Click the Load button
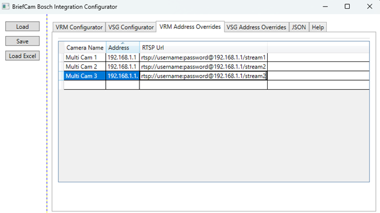The height and width of the screenshot is (213, 380). [x=22, y=27]
